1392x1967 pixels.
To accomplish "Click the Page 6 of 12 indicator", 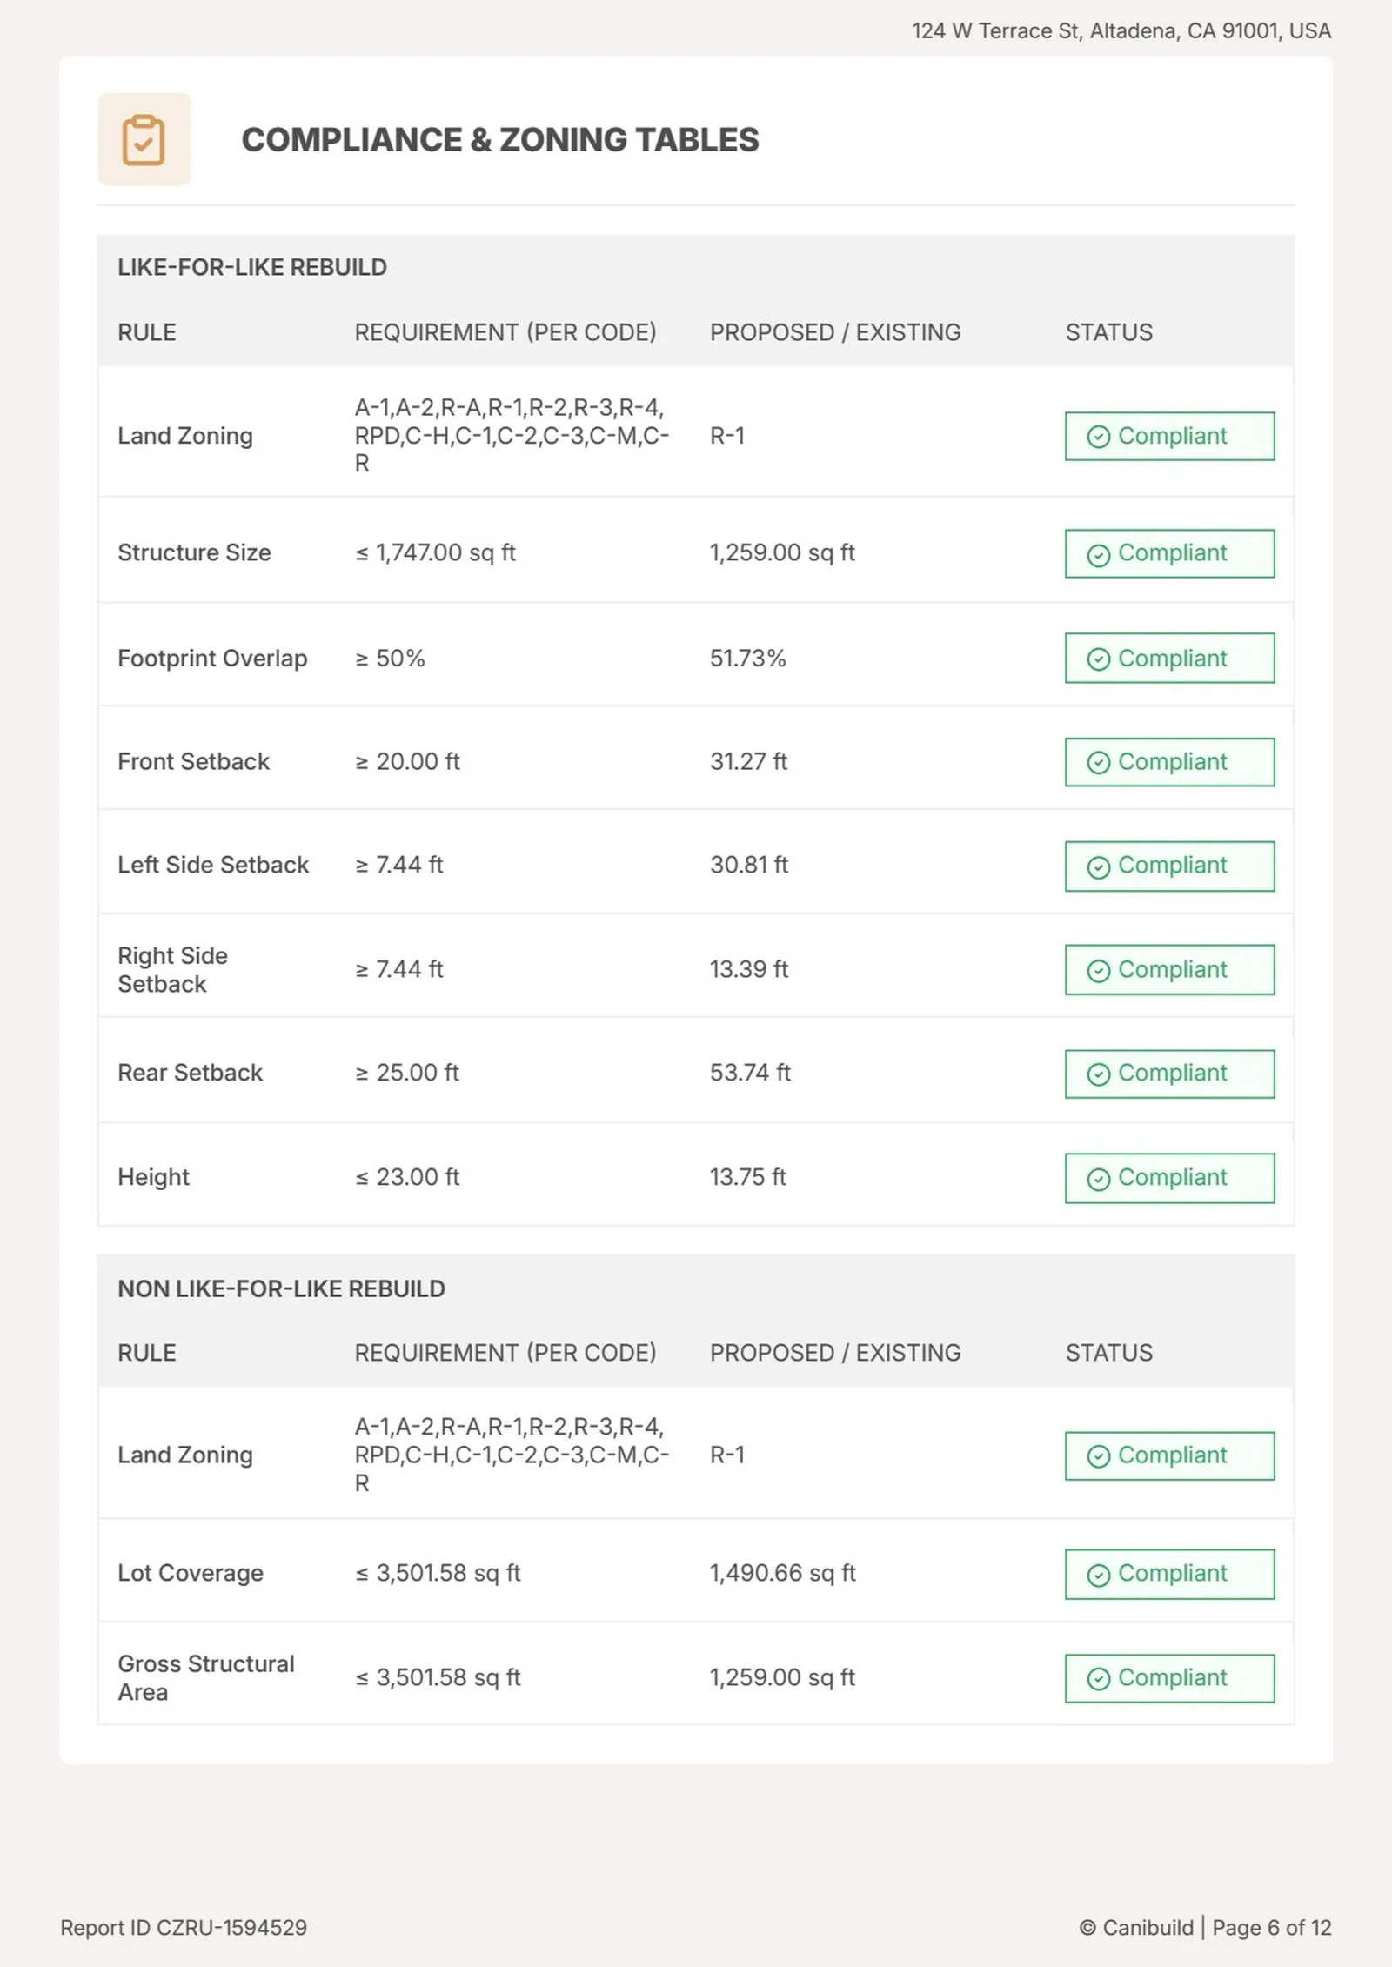I will point(1272,1928).
